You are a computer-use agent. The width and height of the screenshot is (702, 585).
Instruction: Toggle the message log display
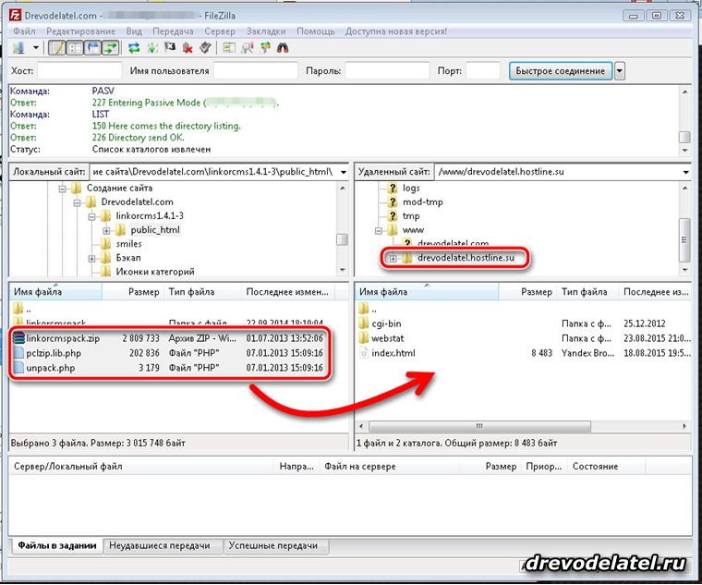[x=57, y=47]
